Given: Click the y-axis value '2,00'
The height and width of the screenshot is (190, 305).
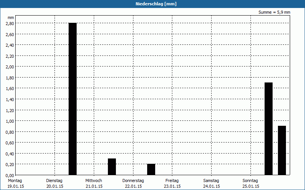Looking at the screenshot, I should (x=11, y=67).
